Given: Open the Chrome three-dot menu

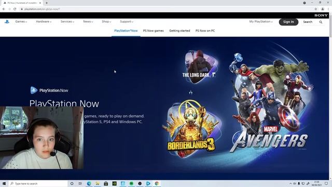Looking at the screenshot, I should pos(328,9).
